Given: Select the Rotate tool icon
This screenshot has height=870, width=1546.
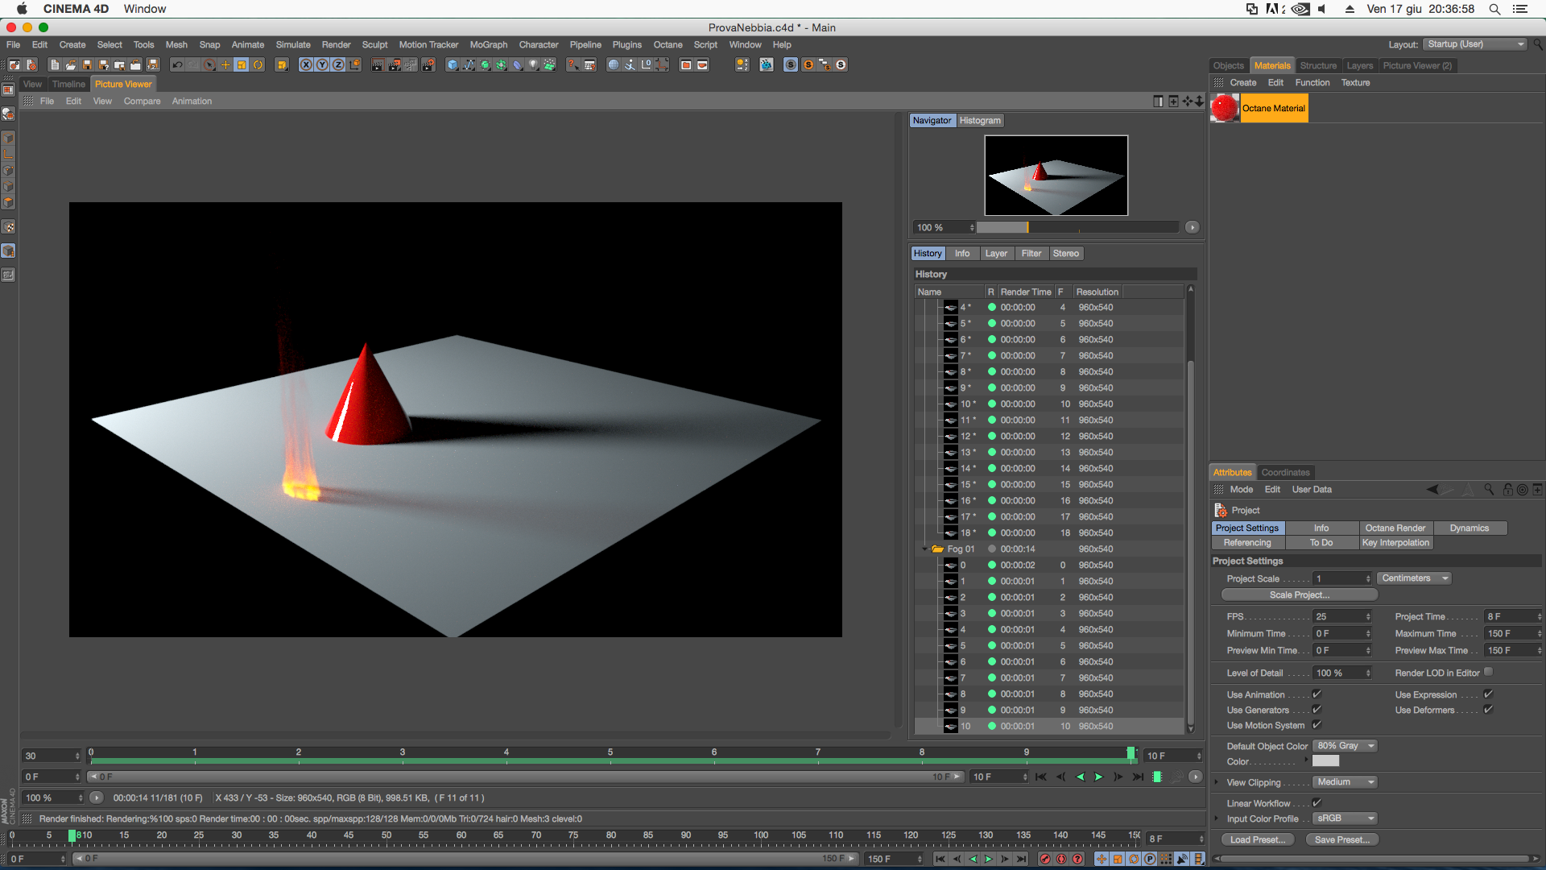Looking at the screenshot, I should [x=258, y=65].
